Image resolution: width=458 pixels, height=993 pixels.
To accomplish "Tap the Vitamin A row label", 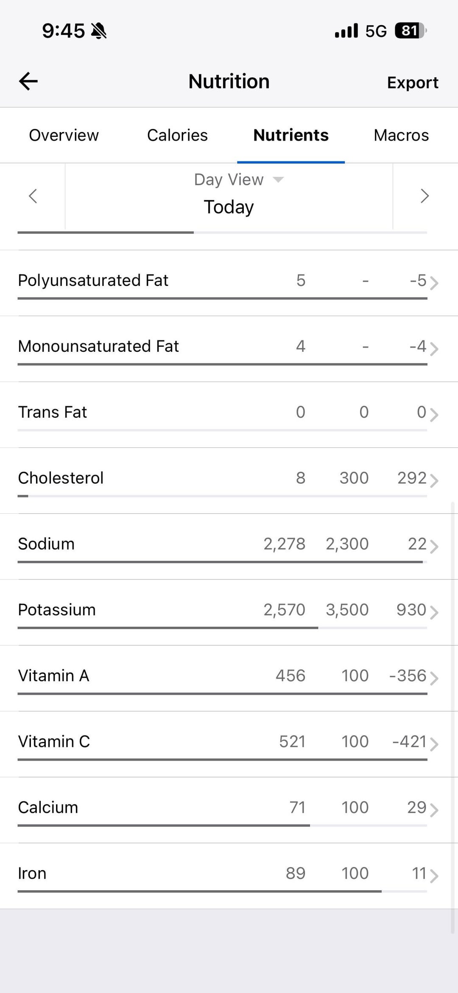I will click(53, 676).
